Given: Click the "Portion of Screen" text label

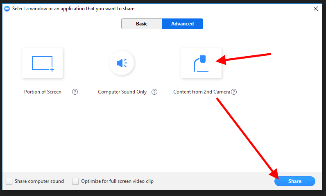Looking at the screenshot, I should click(43, 92).
